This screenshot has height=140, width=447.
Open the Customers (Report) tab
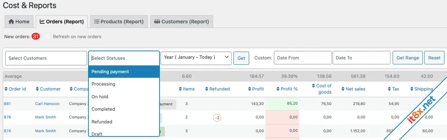pyautogui.click(x=182, y=21)
